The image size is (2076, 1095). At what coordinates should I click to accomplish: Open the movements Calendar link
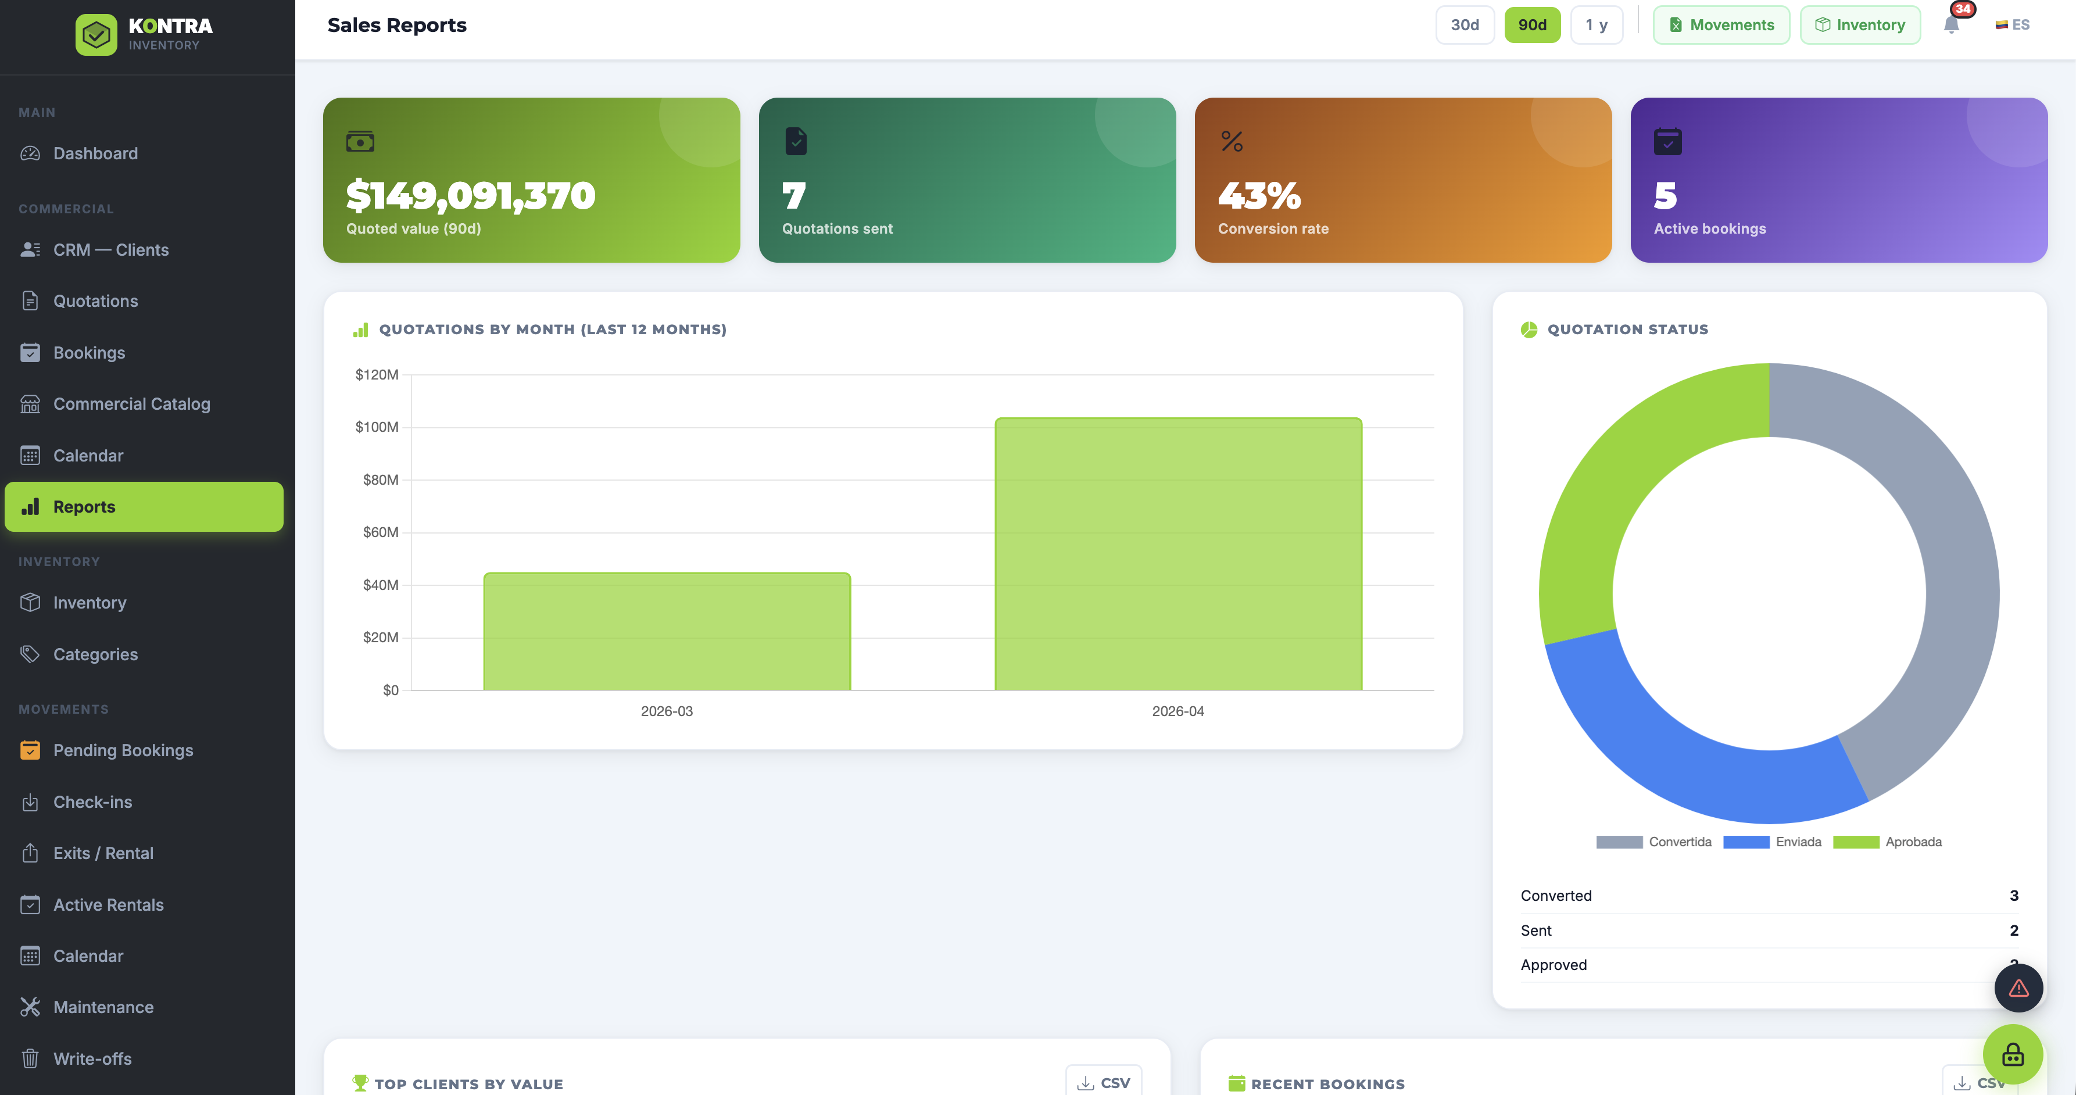tap(144, 957)
